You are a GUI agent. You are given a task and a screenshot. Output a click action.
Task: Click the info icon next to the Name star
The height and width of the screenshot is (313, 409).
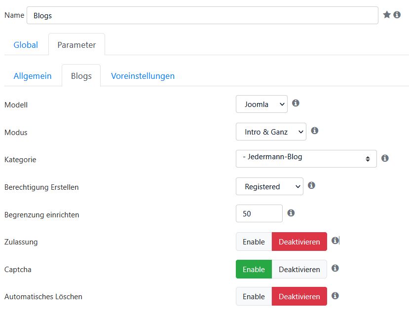pos(397,15)
